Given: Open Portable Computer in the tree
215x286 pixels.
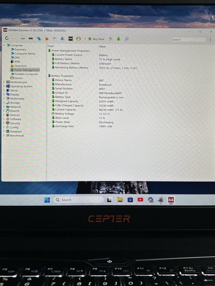Looking at the screenshot, I should click(24, 74).
